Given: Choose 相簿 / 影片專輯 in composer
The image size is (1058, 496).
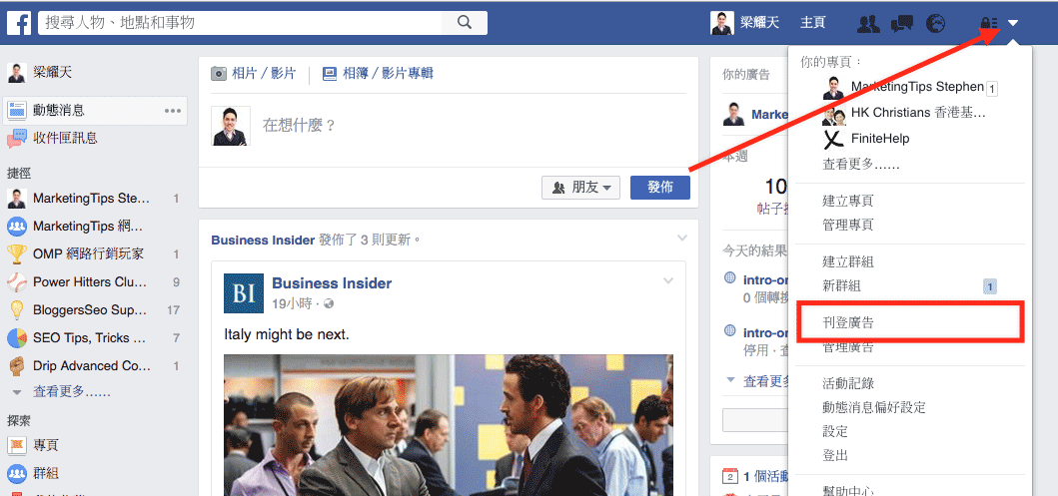Looking at the screenshot, I should tap(378, 74).
